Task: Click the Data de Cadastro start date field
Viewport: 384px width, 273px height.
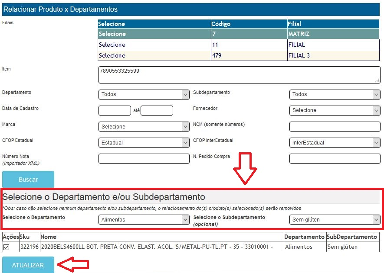Action: click(x=115, y=110)
